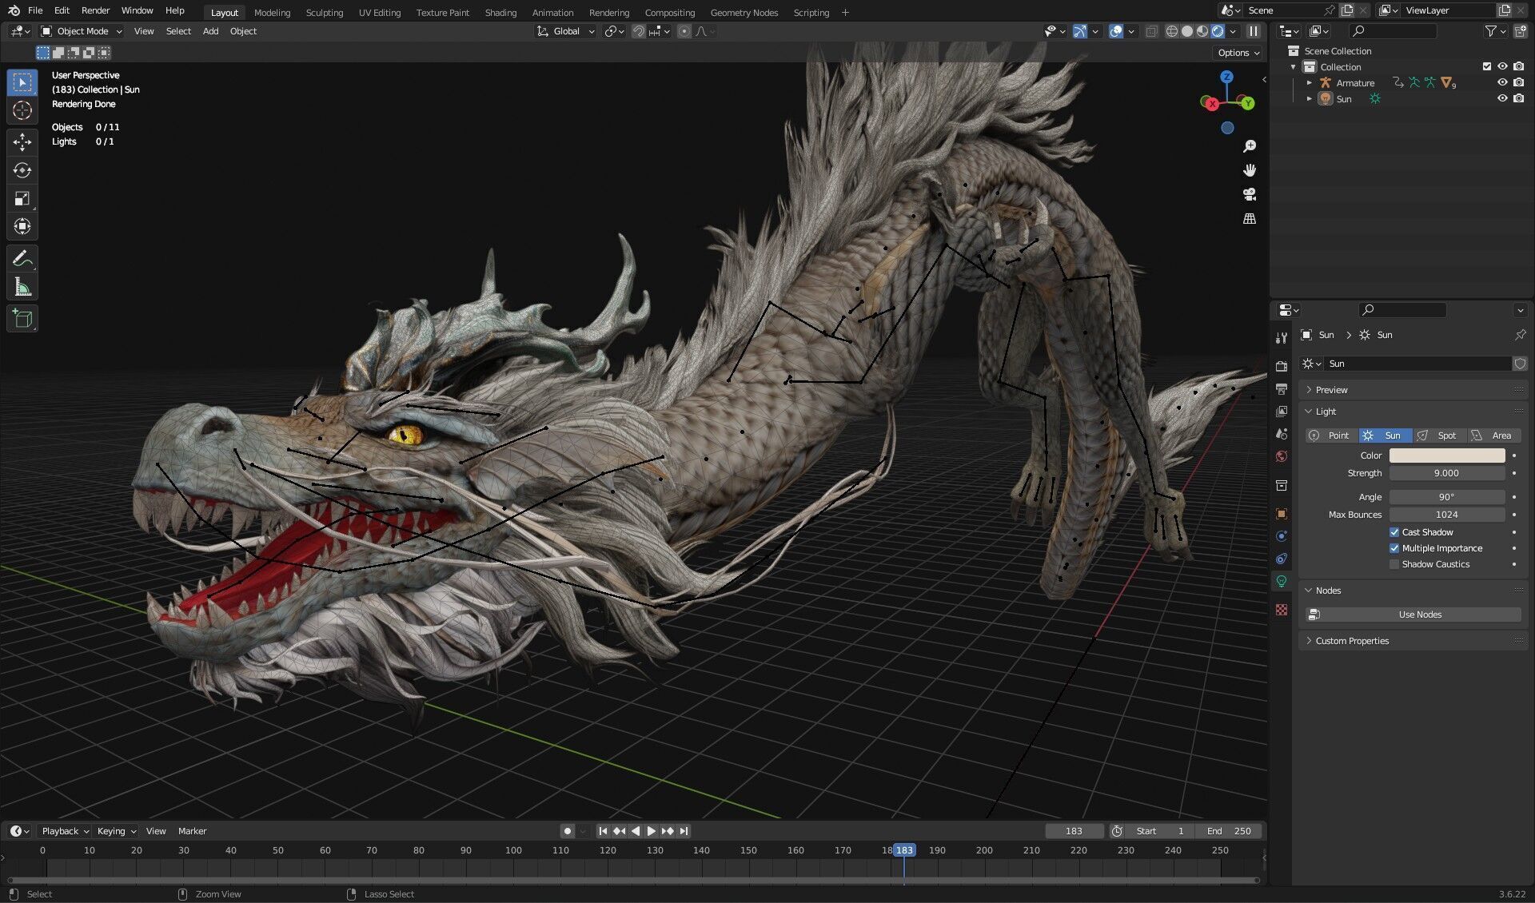1535x903 pixels.
Task: Click the pan hand viewport icon
Action: pyautogui.click(x=1250, y=170)
